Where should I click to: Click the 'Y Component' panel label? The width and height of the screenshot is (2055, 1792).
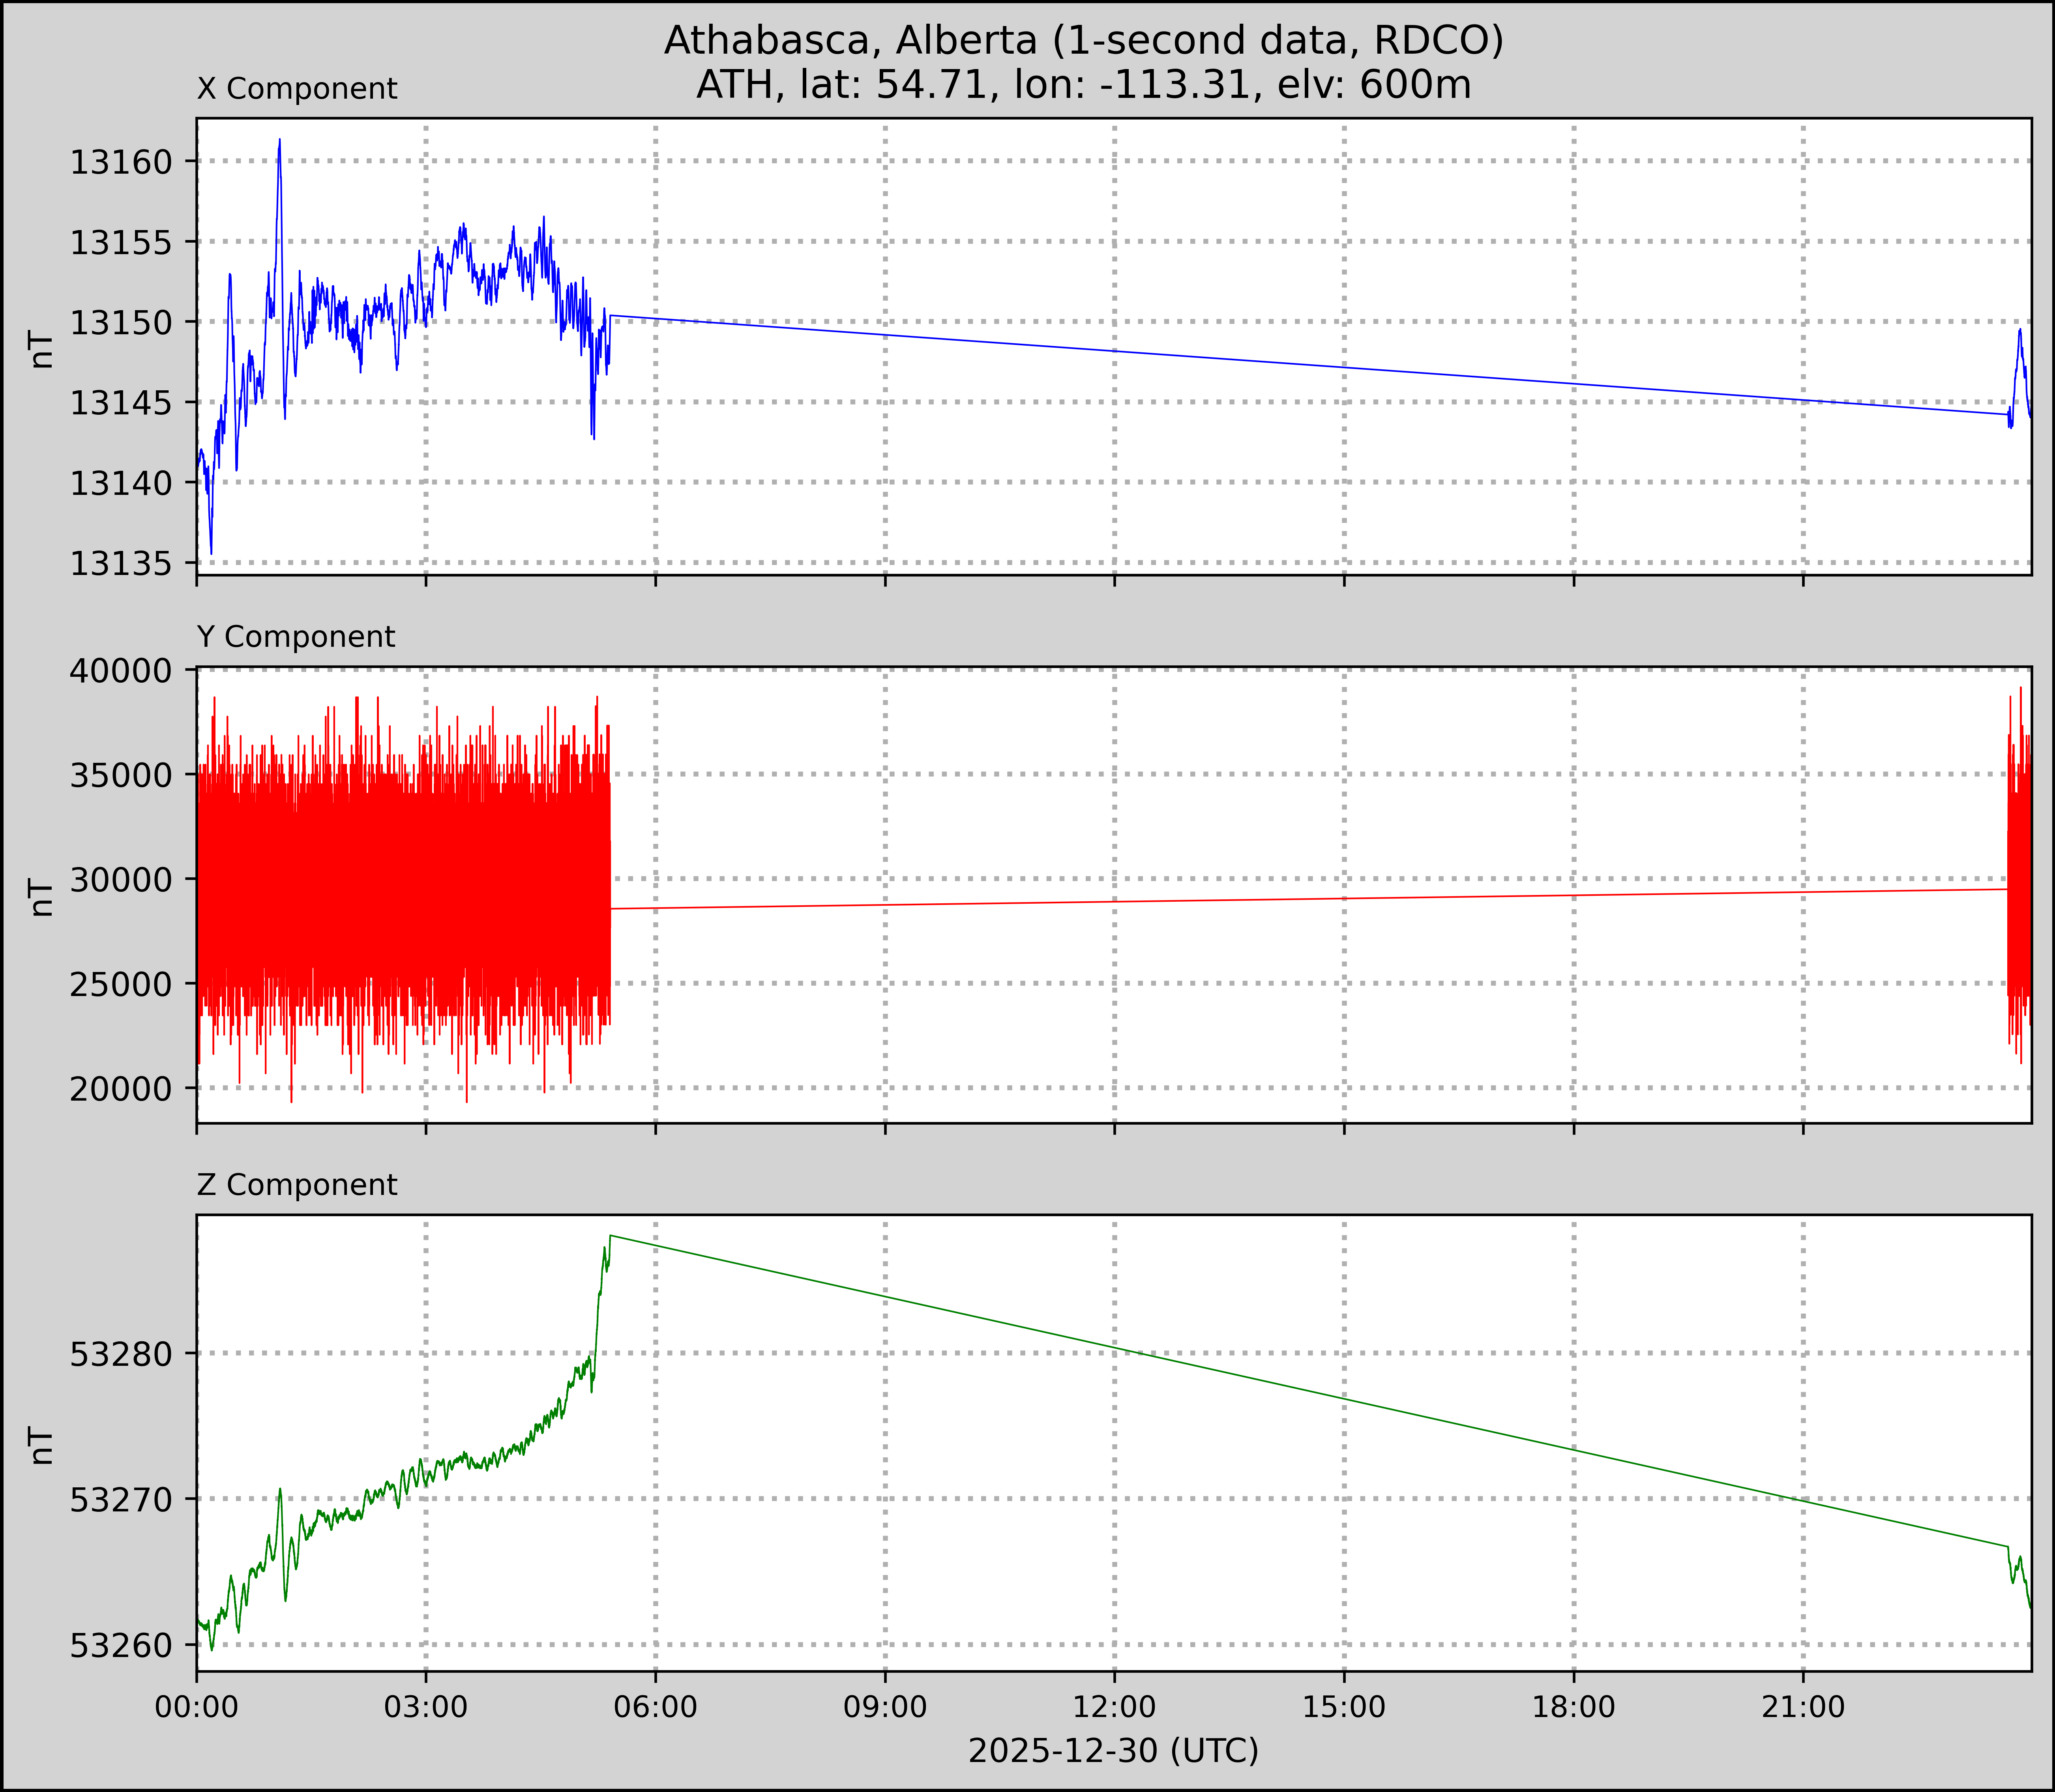point(296,637)
